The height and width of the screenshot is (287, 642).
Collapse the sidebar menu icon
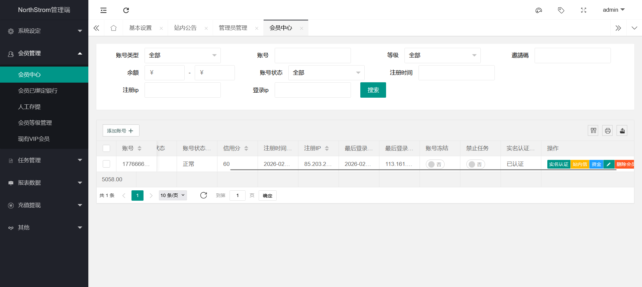pos(103,10)
